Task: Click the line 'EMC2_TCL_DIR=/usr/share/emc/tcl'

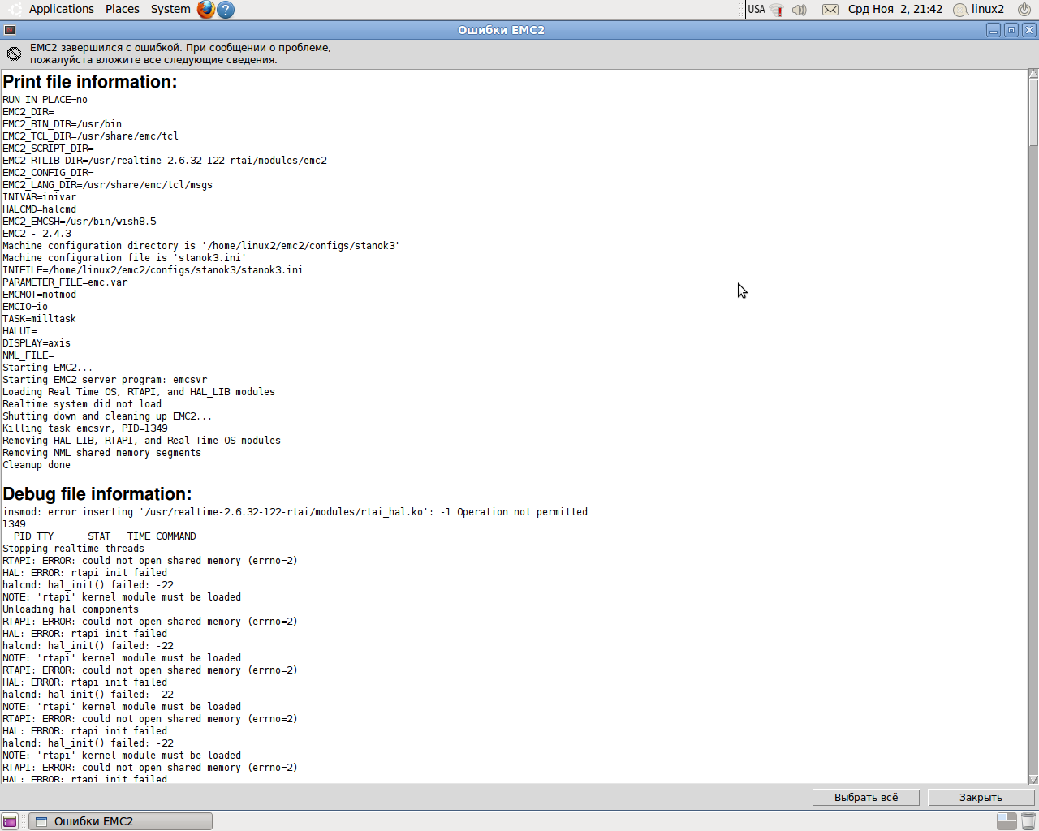Action: 90,136
